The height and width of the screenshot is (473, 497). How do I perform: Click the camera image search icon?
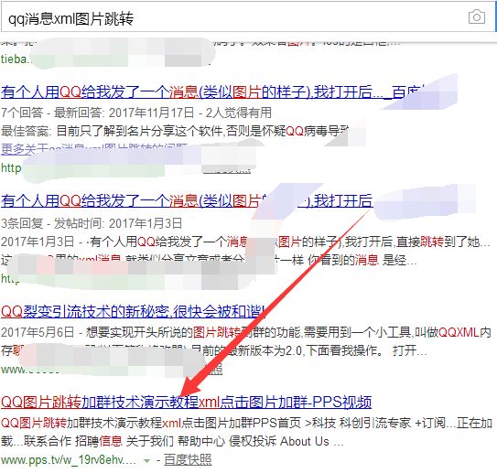point(476,17)
